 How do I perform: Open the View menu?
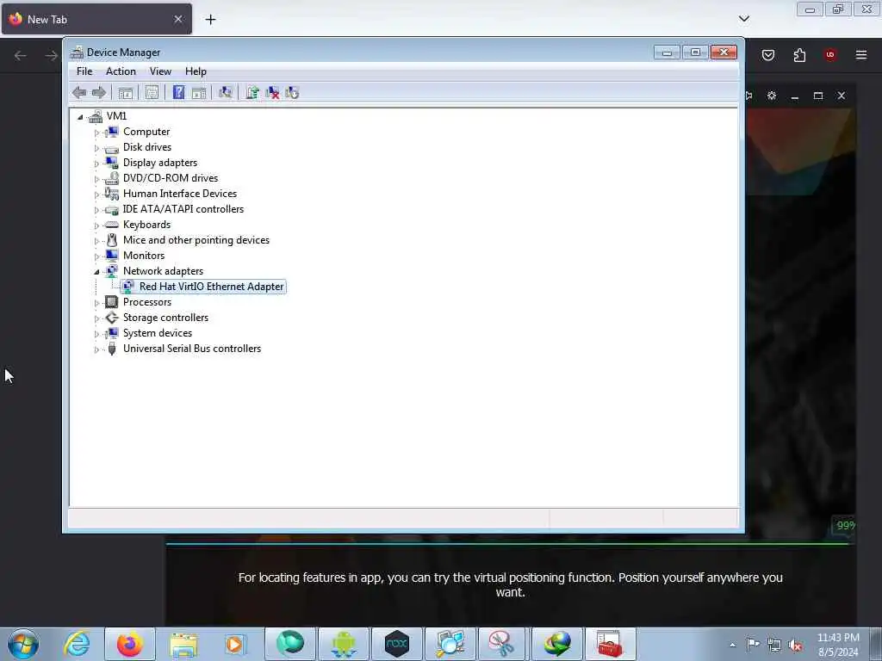pos(160,71)
